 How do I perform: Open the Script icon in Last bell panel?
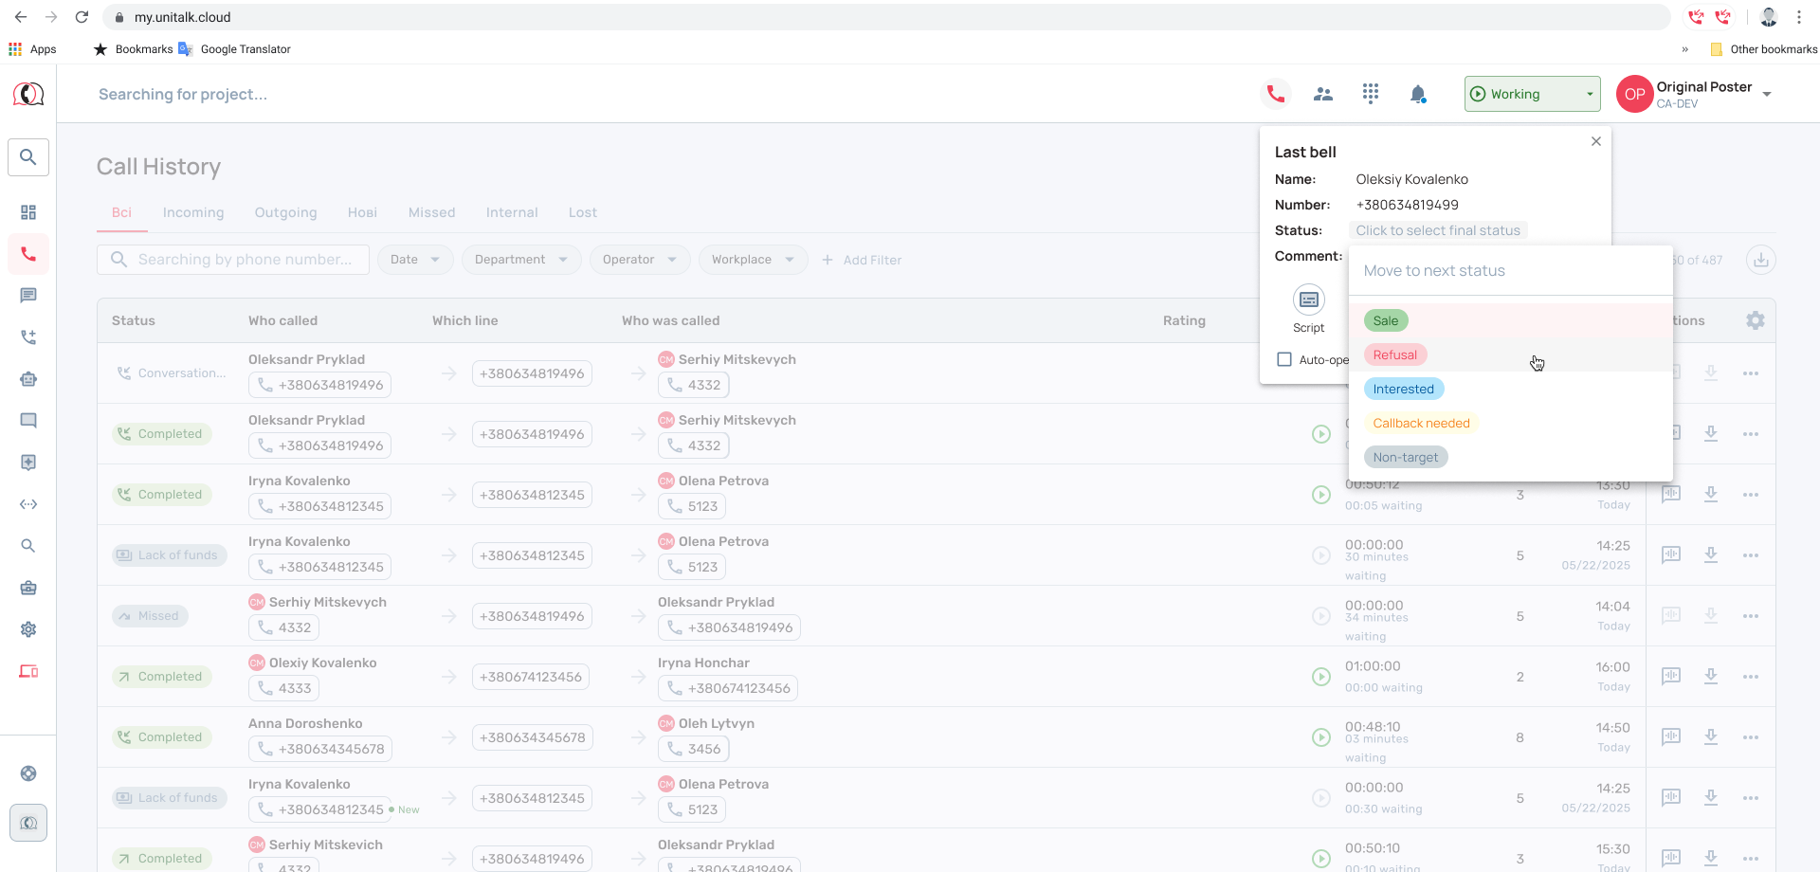click(1309, 300)
